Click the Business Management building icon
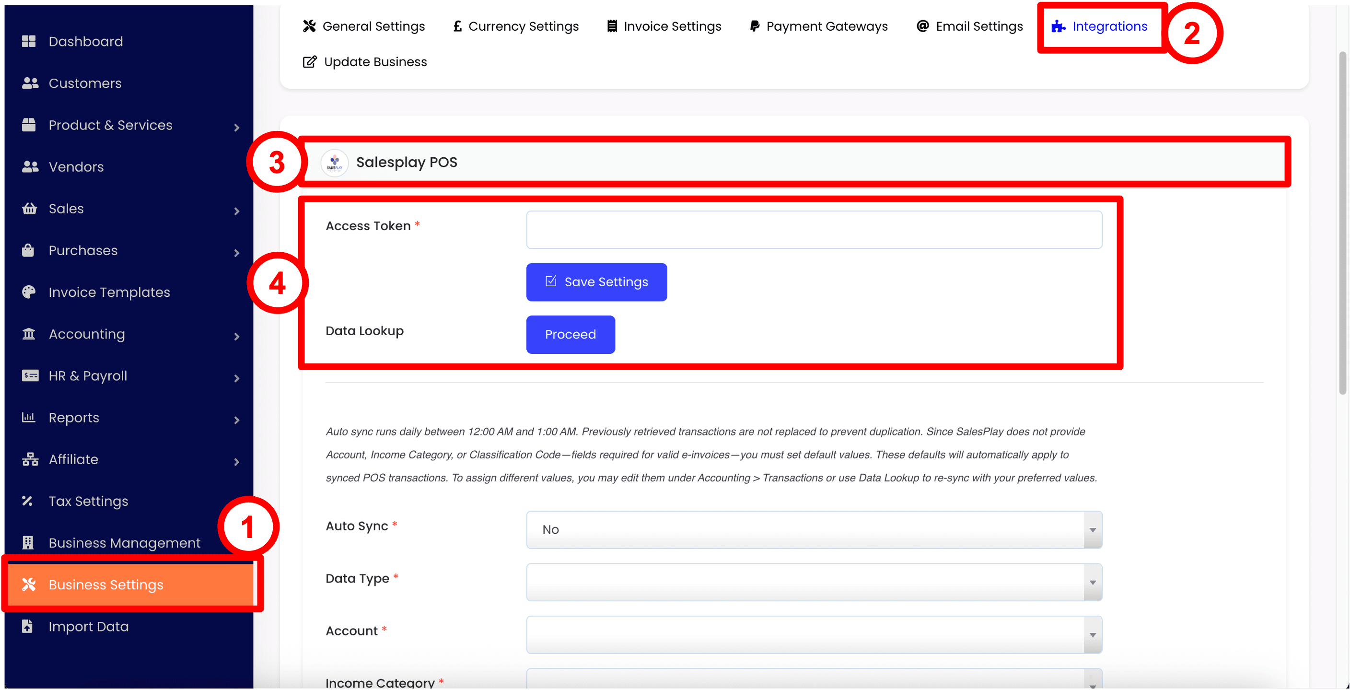 28,543
